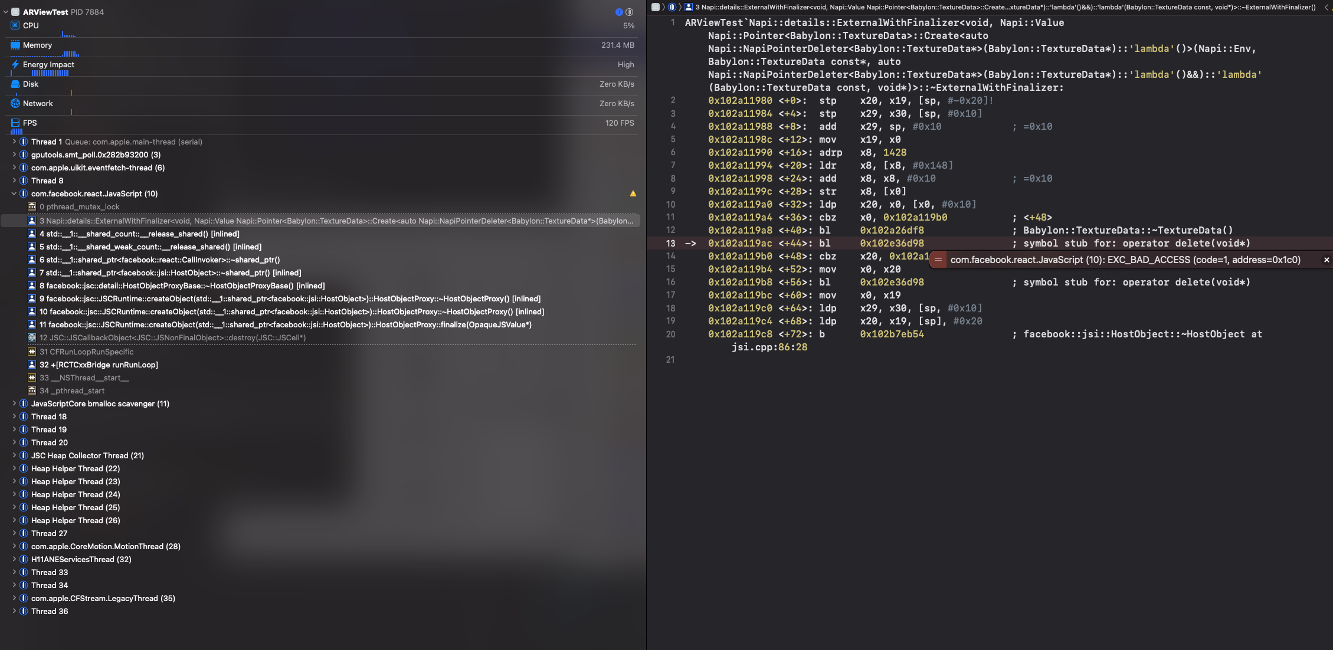The width and height of the screenshot is (1333, 650).
Task: Click the branch address 0x102e36d98 on line 13
Action: [x=892, y=243]
